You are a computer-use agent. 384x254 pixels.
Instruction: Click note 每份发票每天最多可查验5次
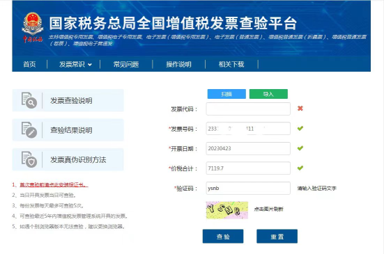coord(48,205)
